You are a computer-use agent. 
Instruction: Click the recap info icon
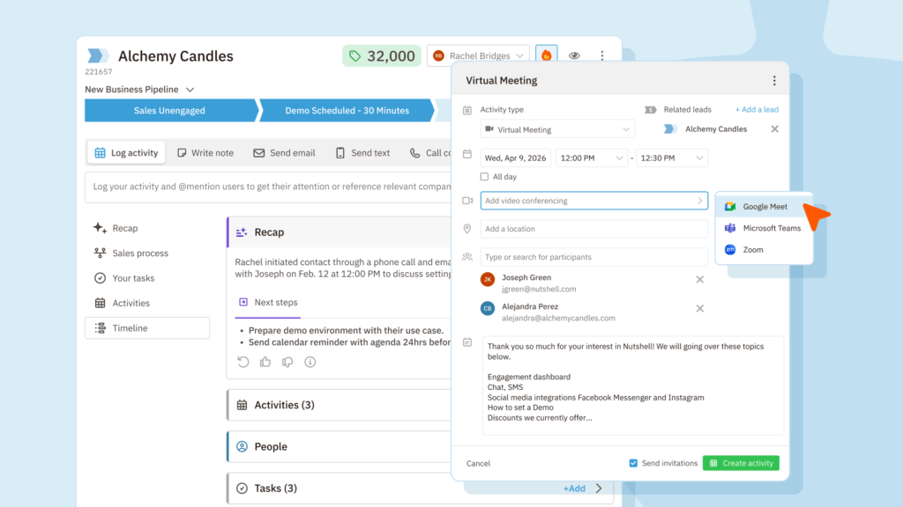click(310, 362)
